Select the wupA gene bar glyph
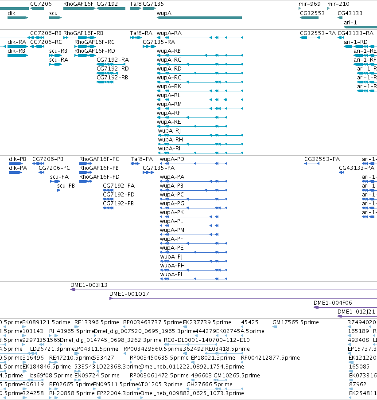This screenshot has width=377, height=400. pos(199,18)
